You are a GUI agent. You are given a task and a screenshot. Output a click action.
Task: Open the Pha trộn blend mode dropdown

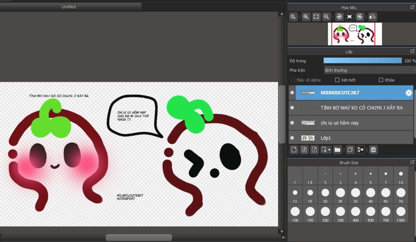click(x=370, y=70)
